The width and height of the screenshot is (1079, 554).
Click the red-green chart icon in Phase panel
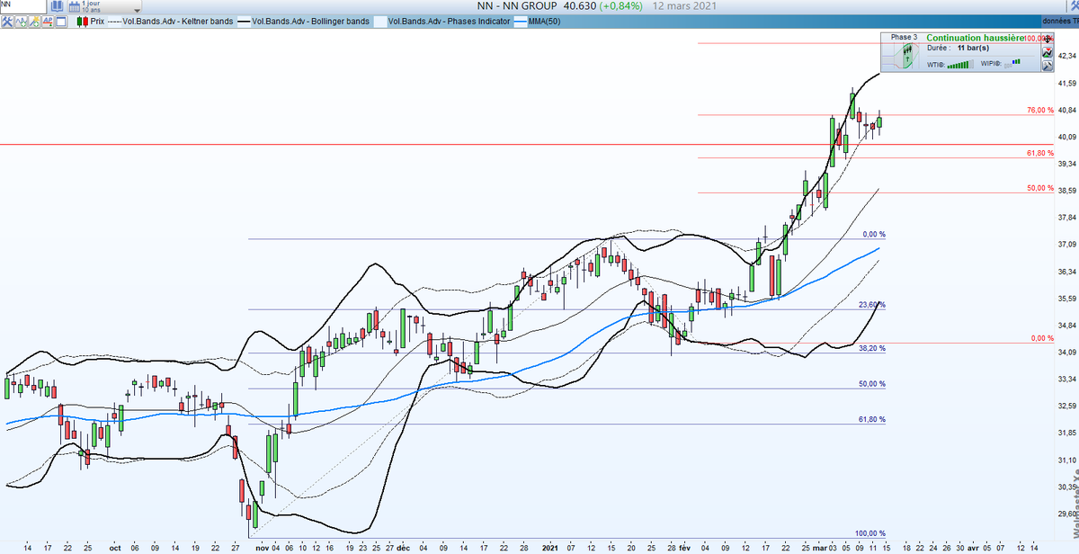1048,53
